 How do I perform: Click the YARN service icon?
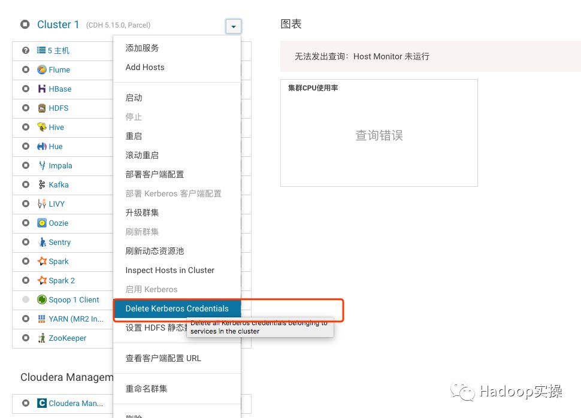coord(42,319)
